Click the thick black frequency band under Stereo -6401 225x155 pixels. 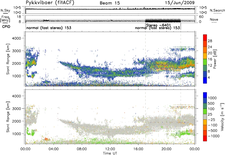tap(163, 21)
